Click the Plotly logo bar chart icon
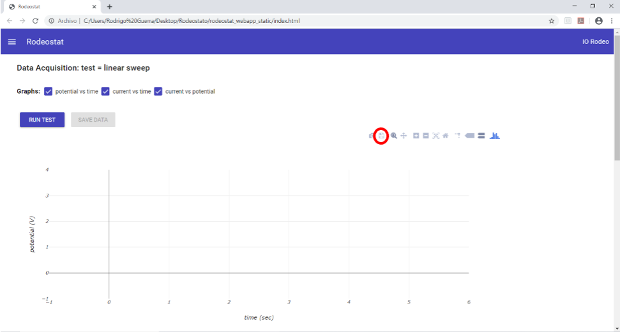This screenshot has width=620, height=332. point(495,136)
